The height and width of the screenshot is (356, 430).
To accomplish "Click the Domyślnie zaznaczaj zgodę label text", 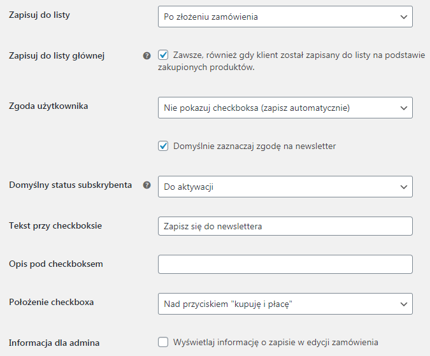I will 254,146.
